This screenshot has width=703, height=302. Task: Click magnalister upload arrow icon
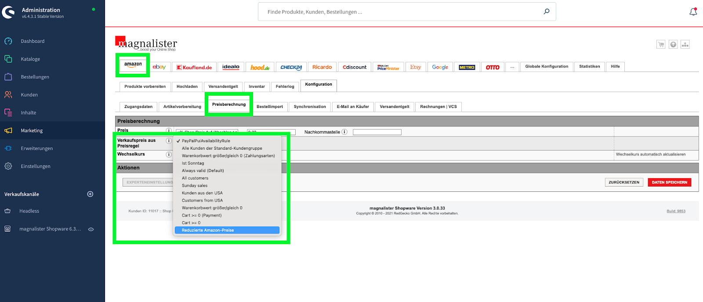673,44
